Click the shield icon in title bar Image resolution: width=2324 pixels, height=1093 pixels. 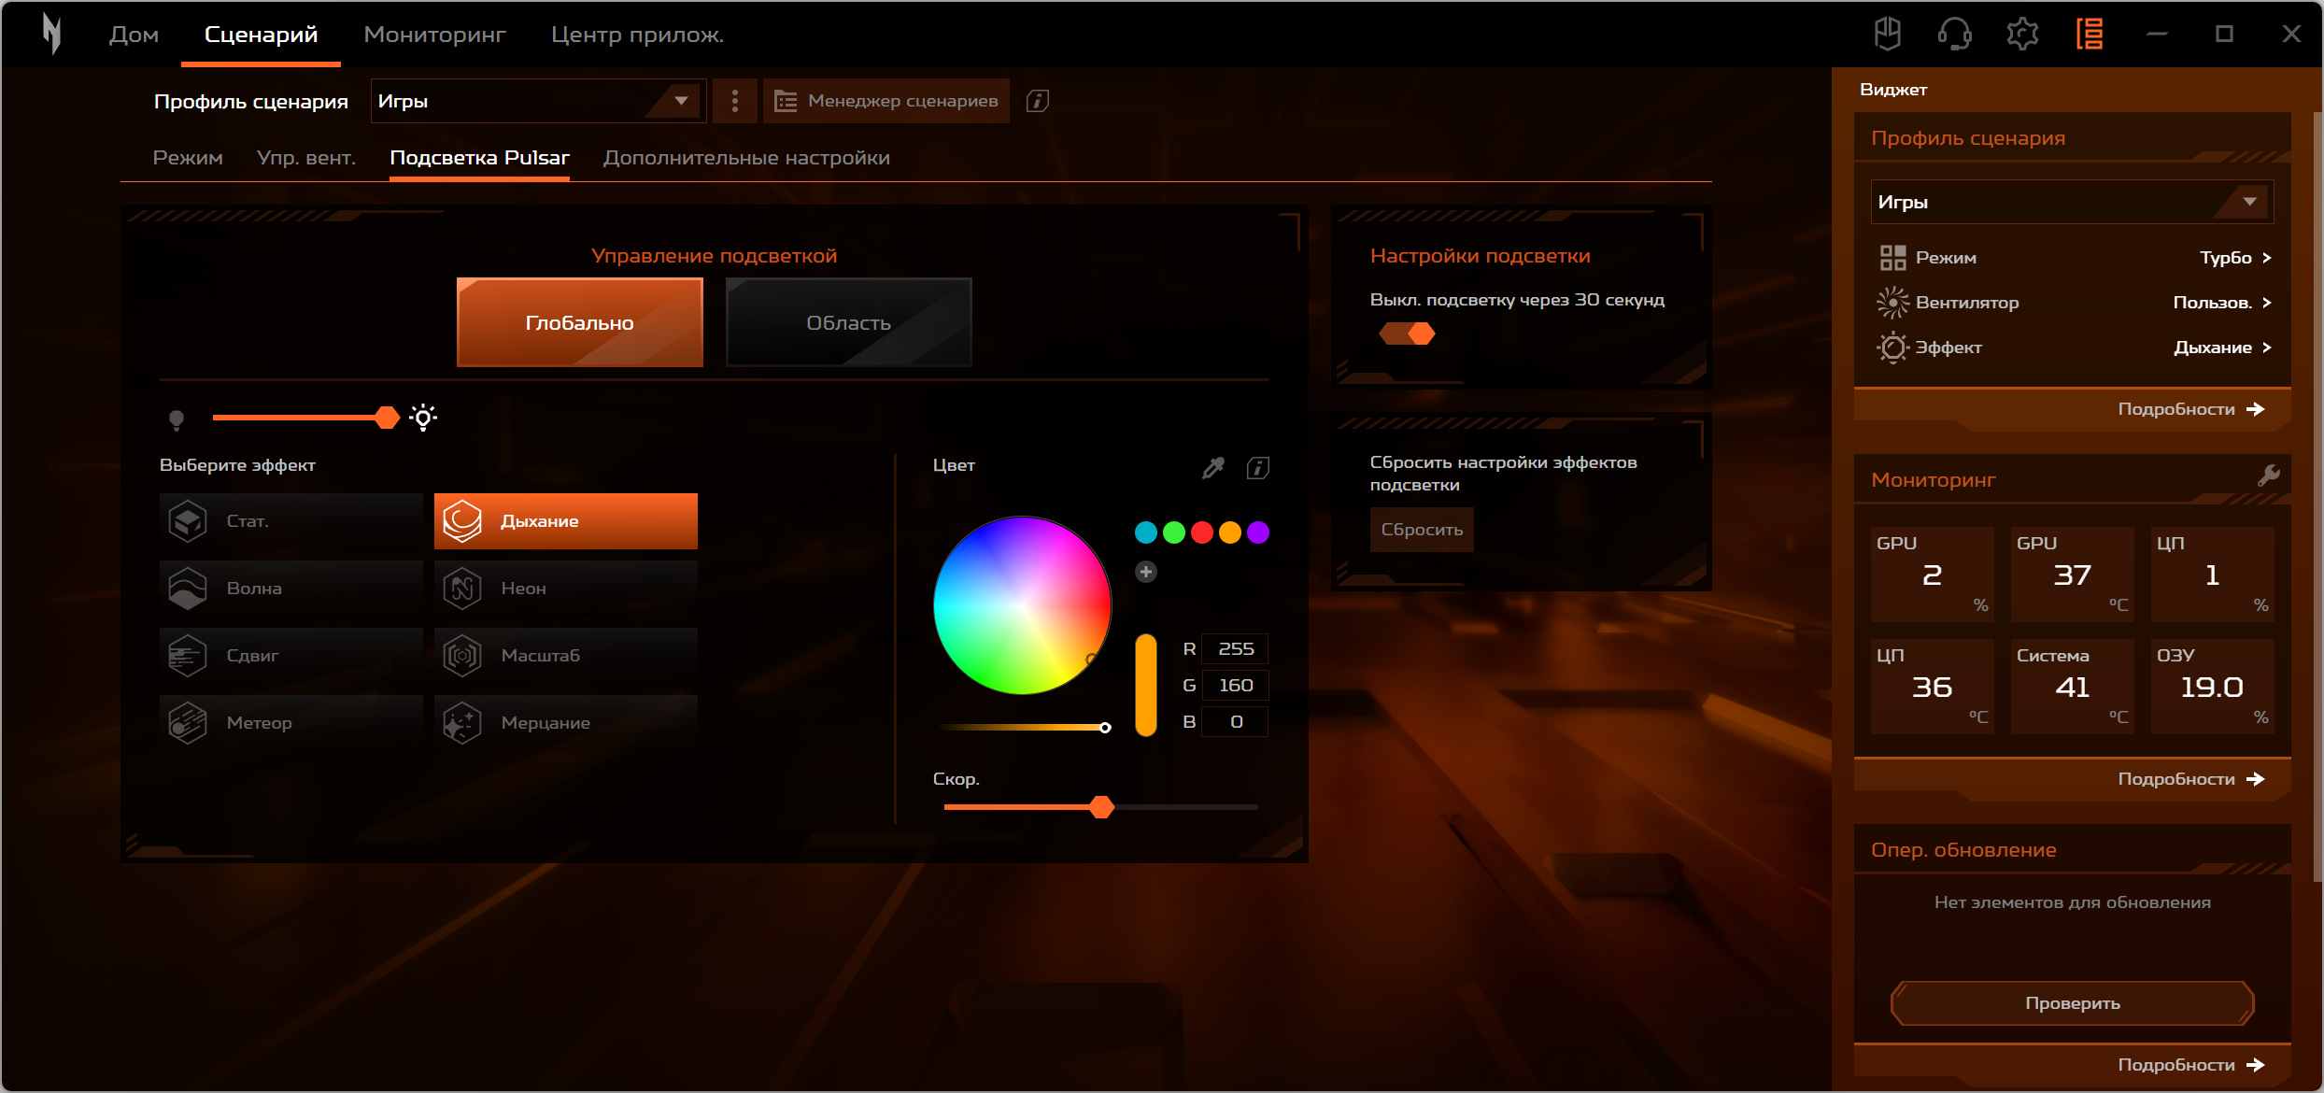(1888, 35)
